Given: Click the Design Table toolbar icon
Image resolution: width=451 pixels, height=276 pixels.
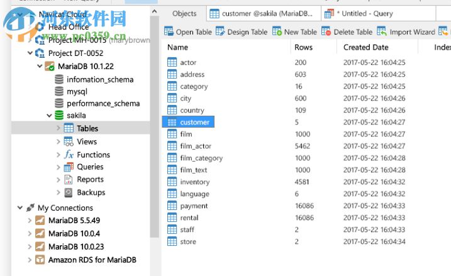Looking at the screenshot, I should point(220,31).
